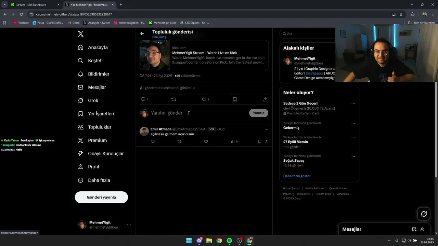438x246 pixels.
Task: Go back using the post header arrow
Action: 142,33
